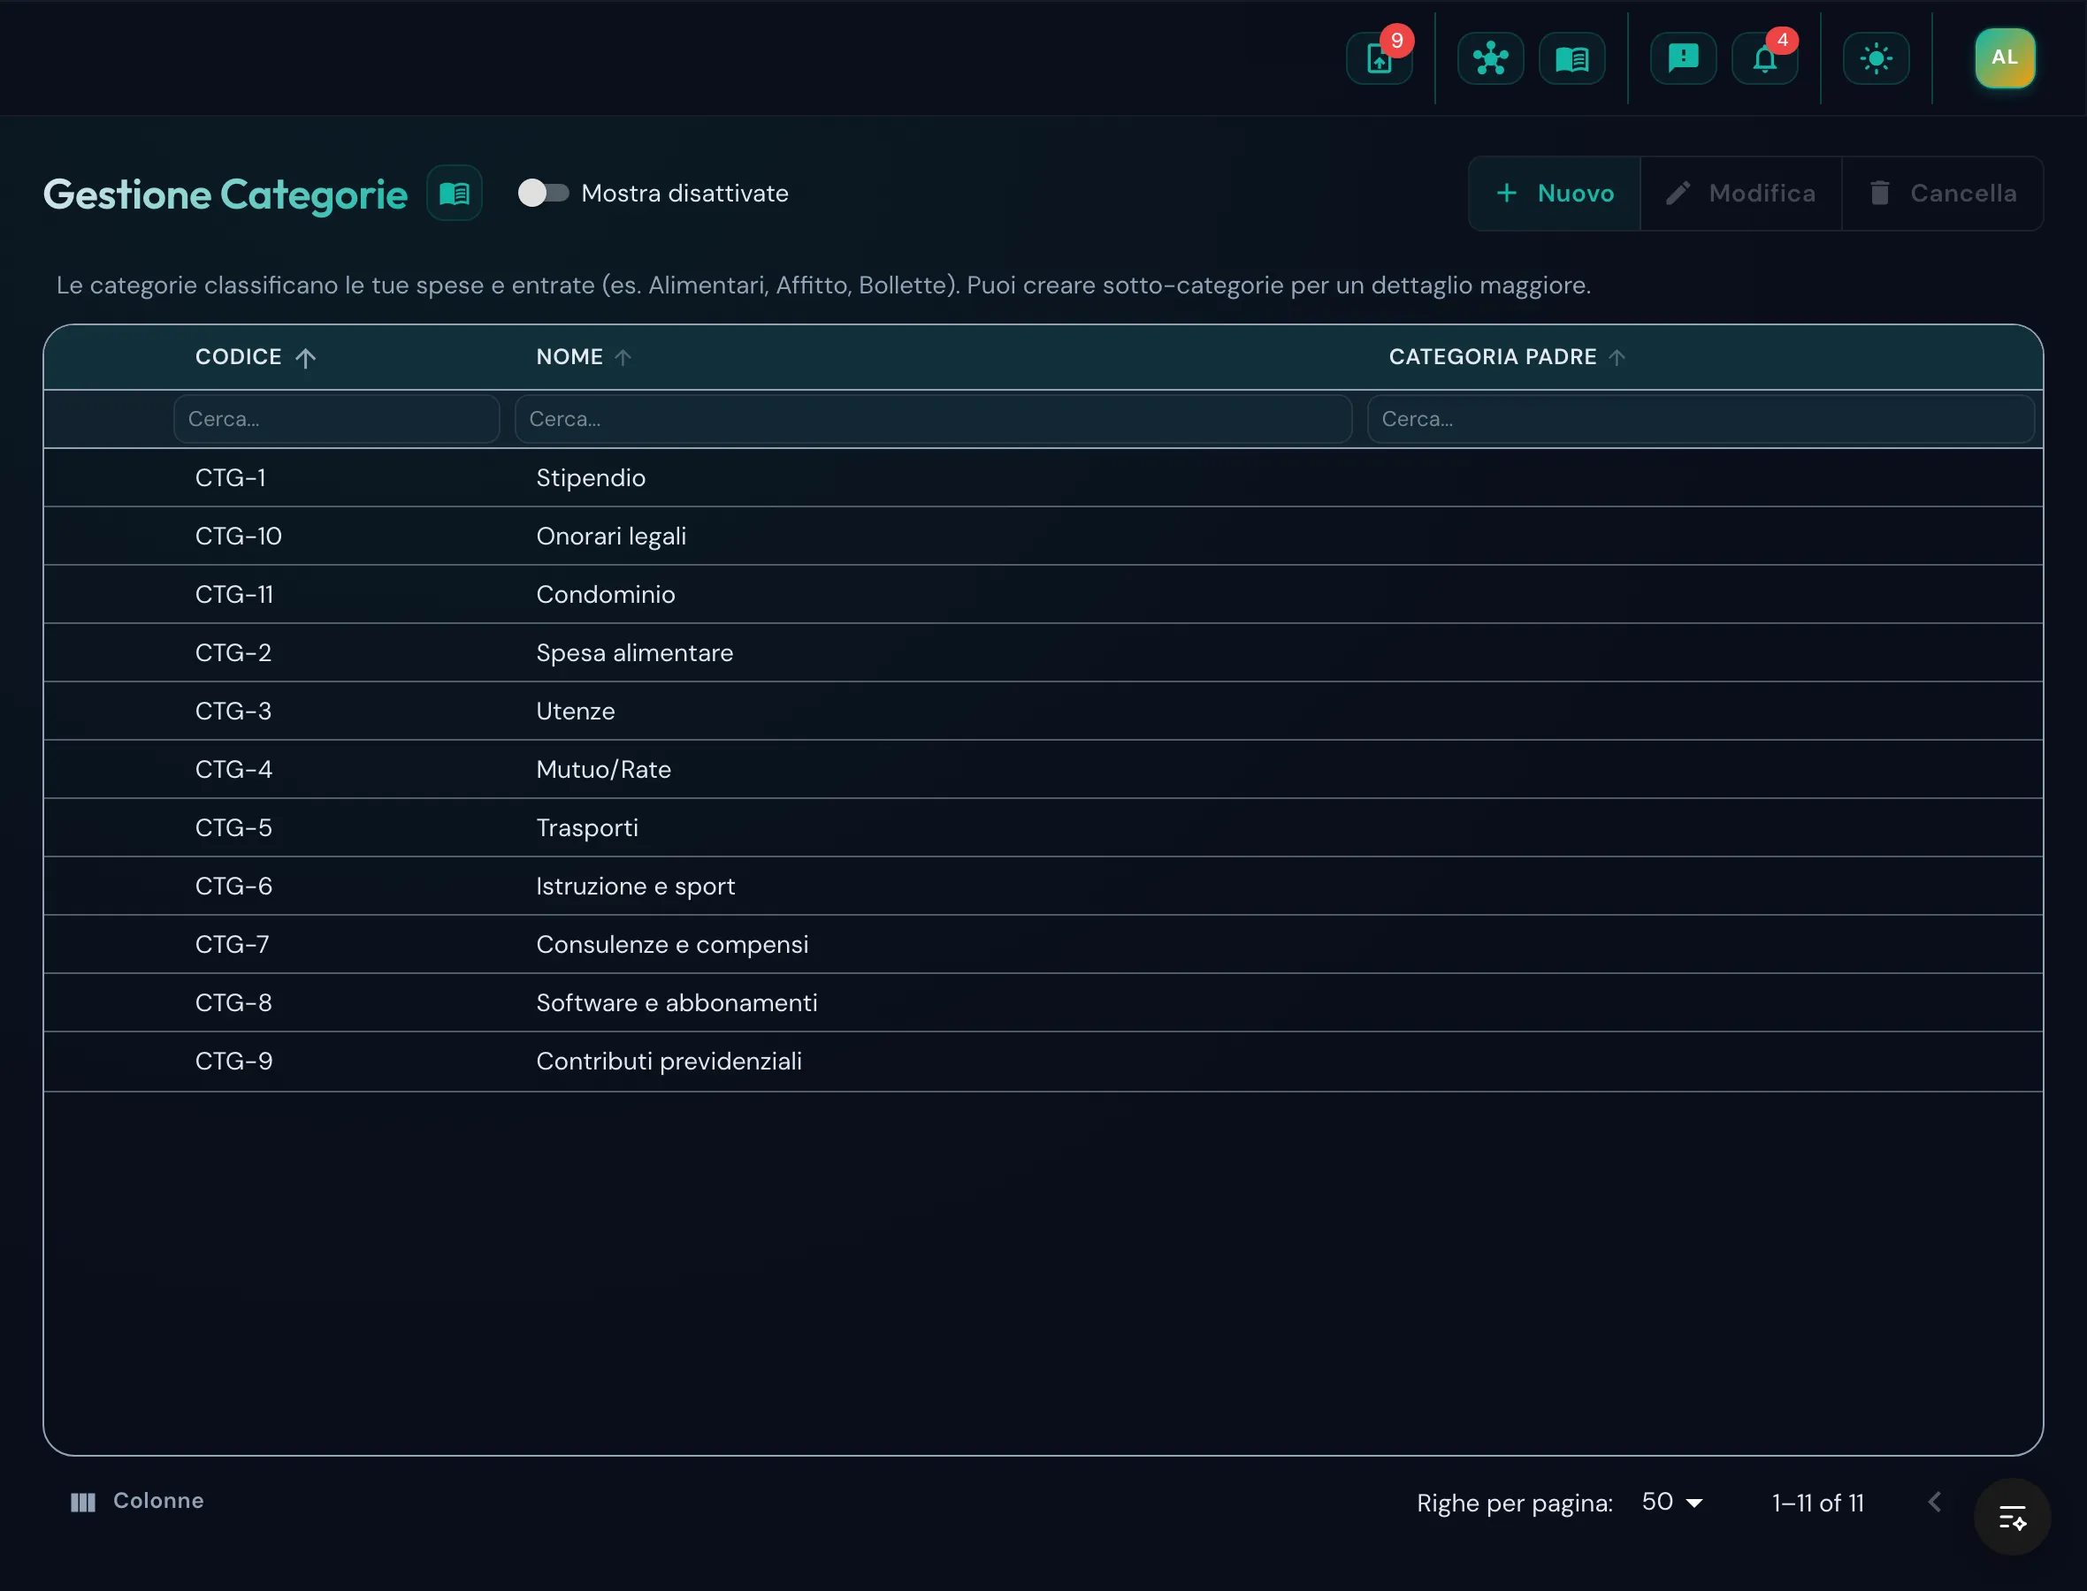Focus the NOME search field

click(933, 419)
